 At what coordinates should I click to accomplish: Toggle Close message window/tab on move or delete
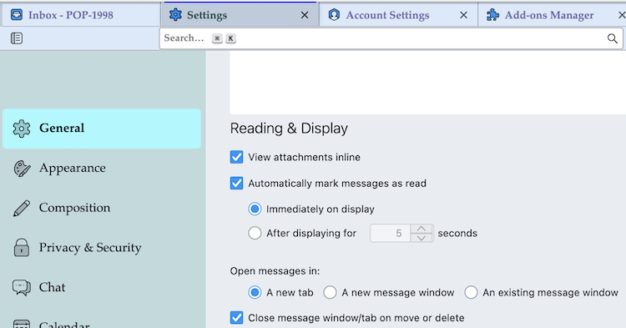tap(236, 318)
